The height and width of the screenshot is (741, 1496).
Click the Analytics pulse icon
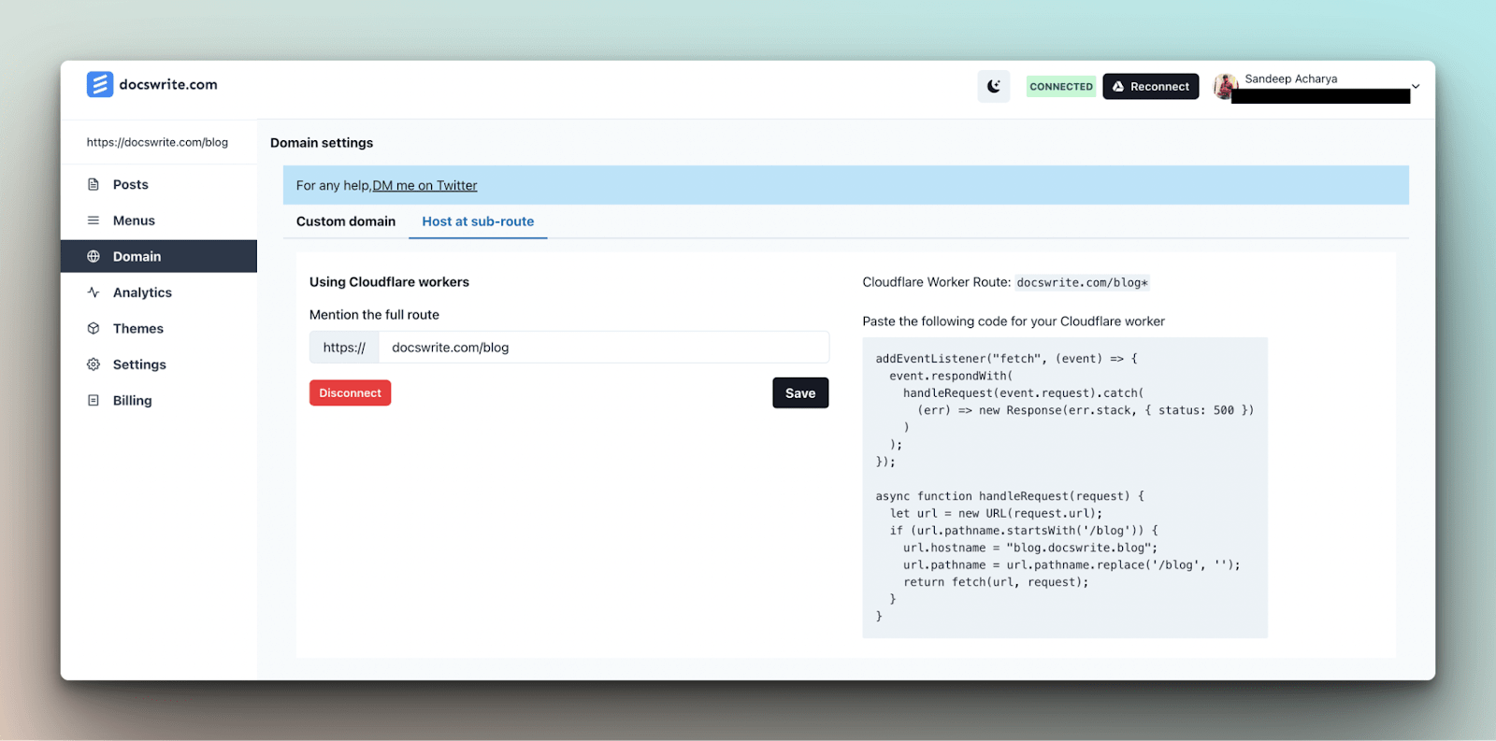93,292
